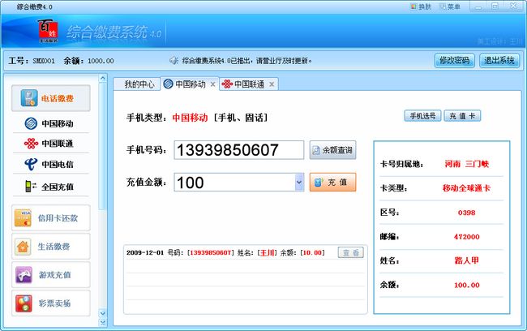Select 中国联通 in the sidebar
Image resolution: width=527 pixels, height=331 pixels.
point(49,144)
